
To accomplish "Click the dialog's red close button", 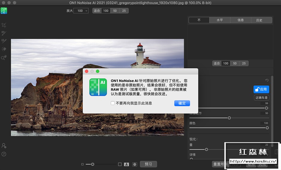I will point(87,71).
